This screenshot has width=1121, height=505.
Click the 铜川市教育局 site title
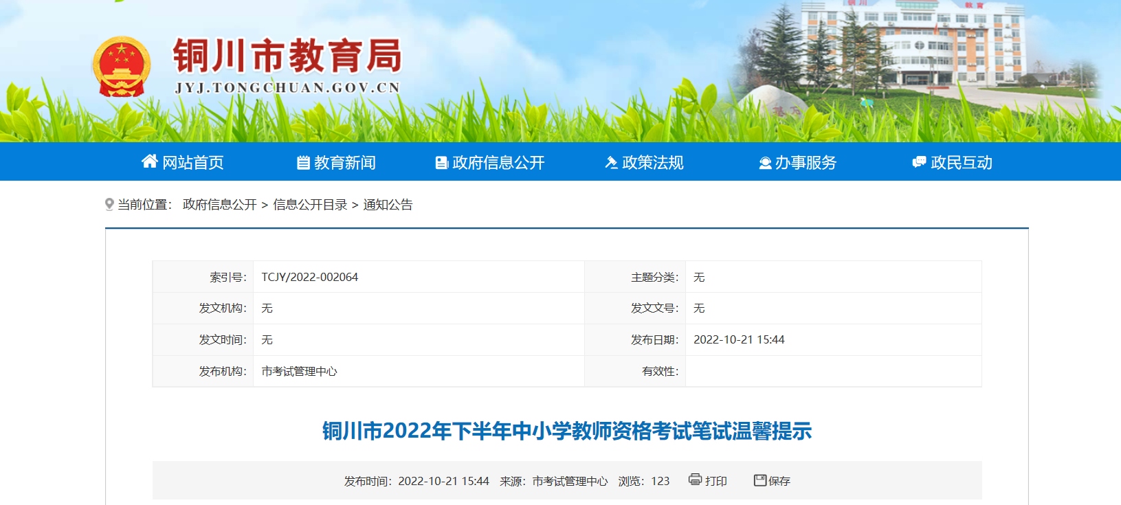(x=287, y=56)
